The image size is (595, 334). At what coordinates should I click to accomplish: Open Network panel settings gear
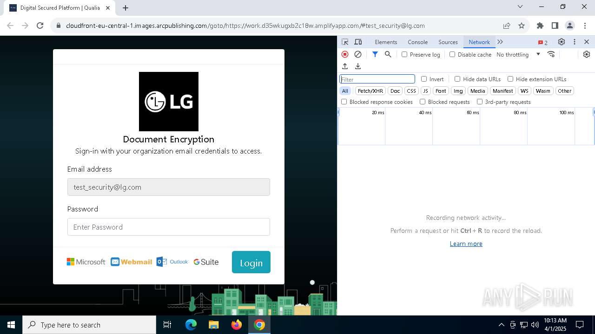pos(587,54)
